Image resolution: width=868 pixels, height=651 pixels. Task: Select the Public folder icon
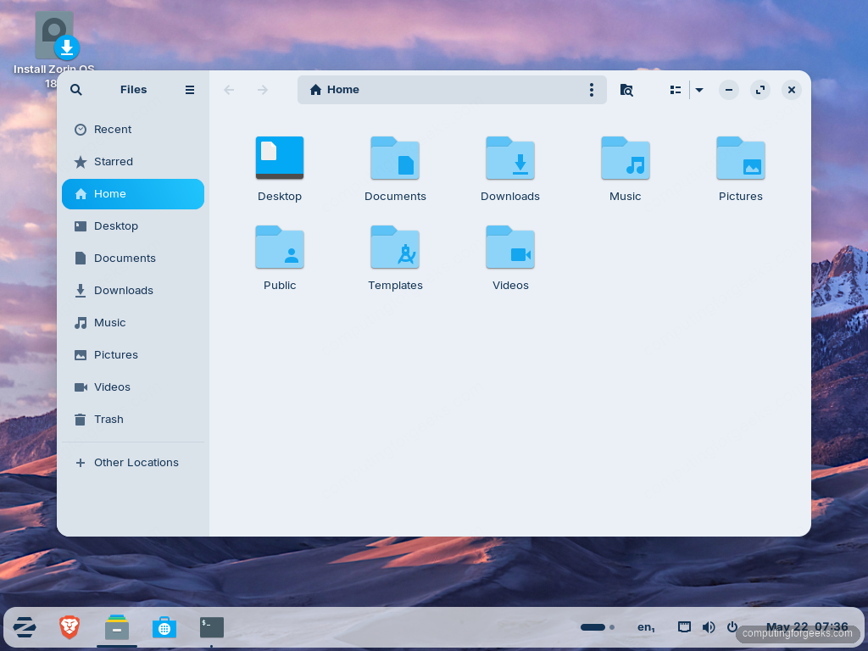(280, 247)
